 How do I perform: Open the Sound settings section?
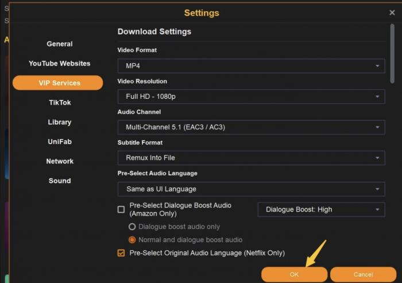(60, 181)
